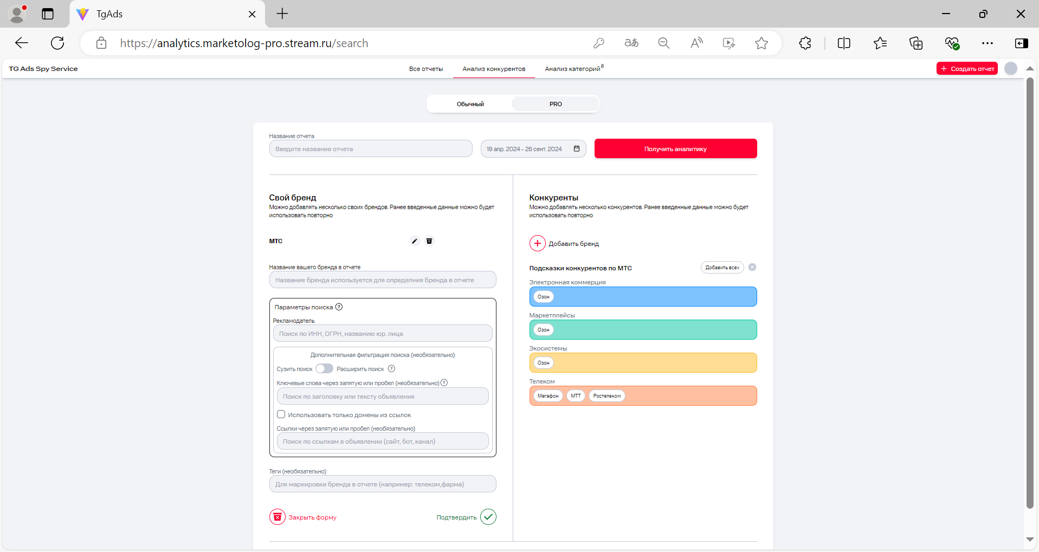The width and height of the screenshot is (1039, 552).
Task: Open Collections icon in toolbar
Action: click(x=916, y=43)
